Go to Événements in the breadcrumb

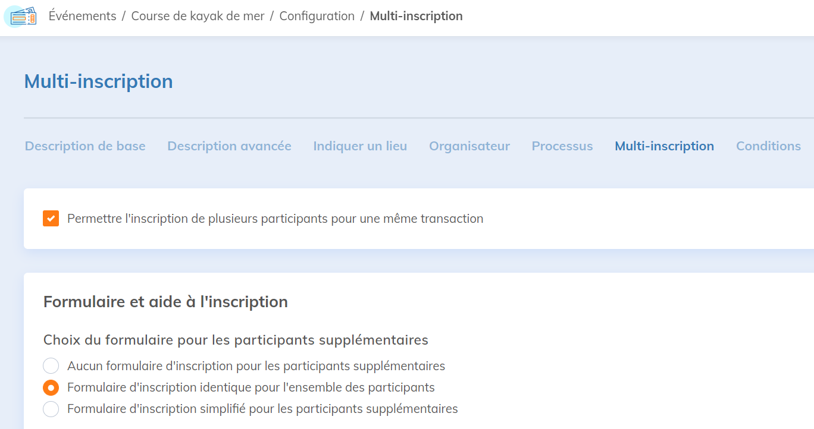(82, 16)
